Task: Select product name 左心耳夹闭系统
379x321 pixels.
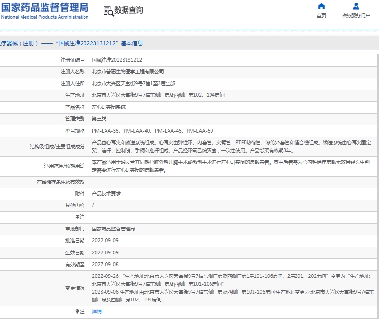Action: click(109, 107)
